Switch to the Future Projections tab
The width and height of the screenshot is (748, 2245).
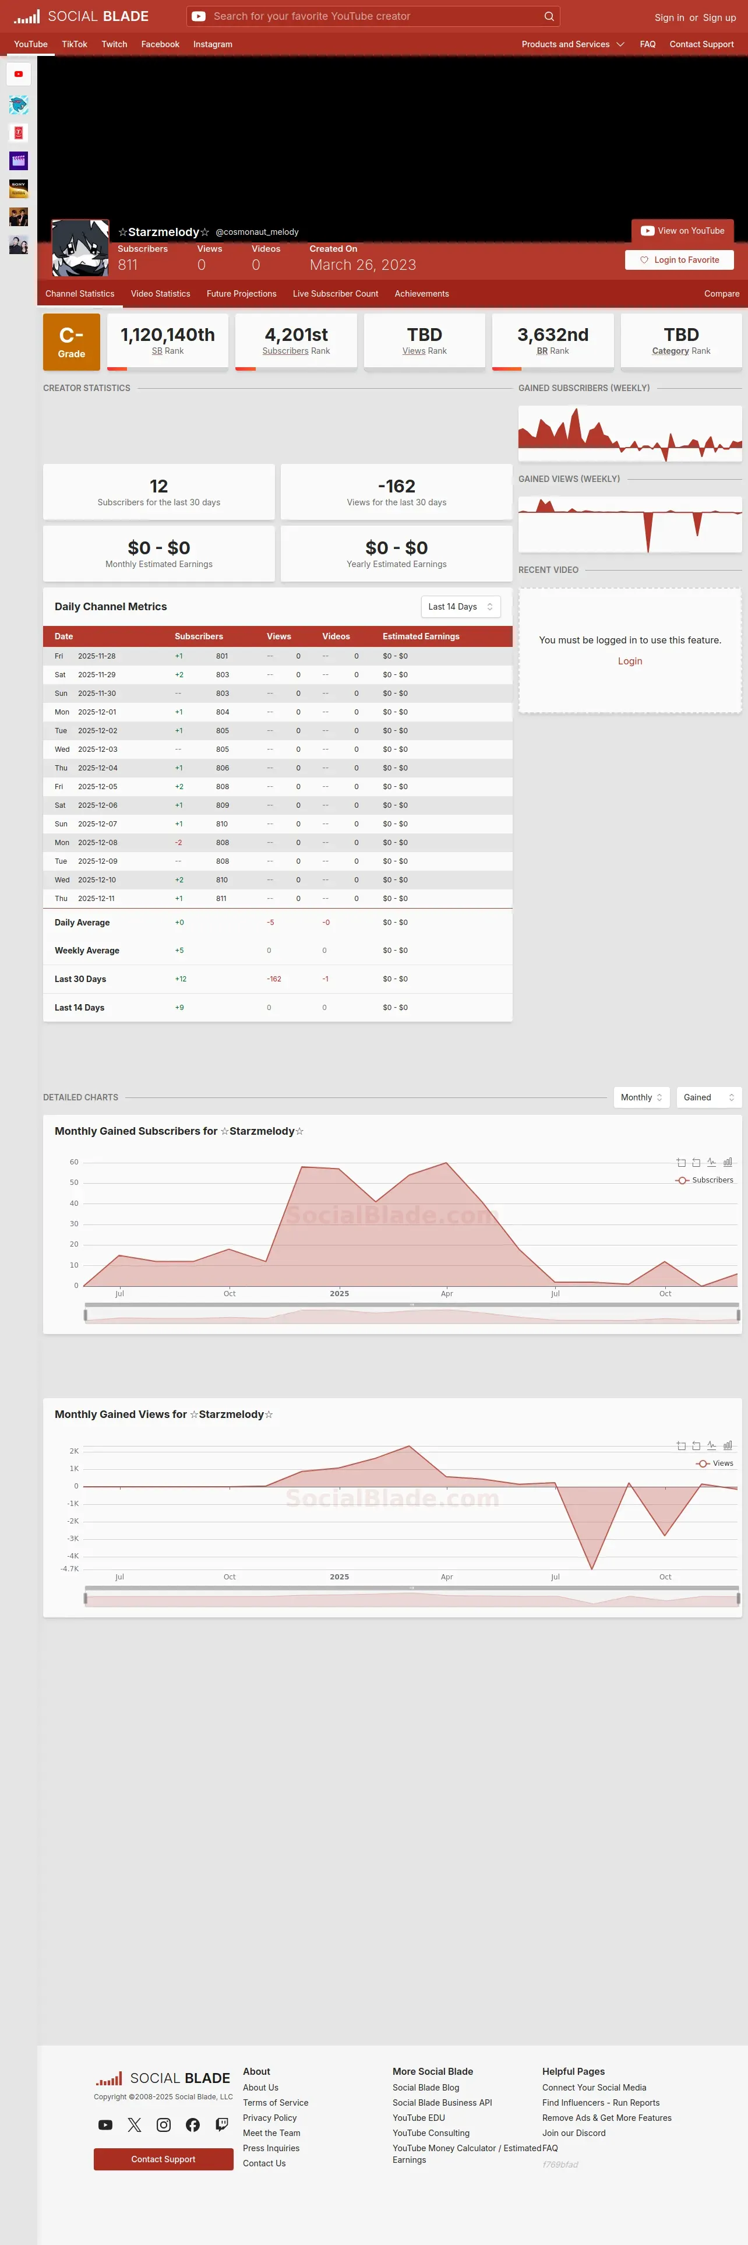(241, 294)
